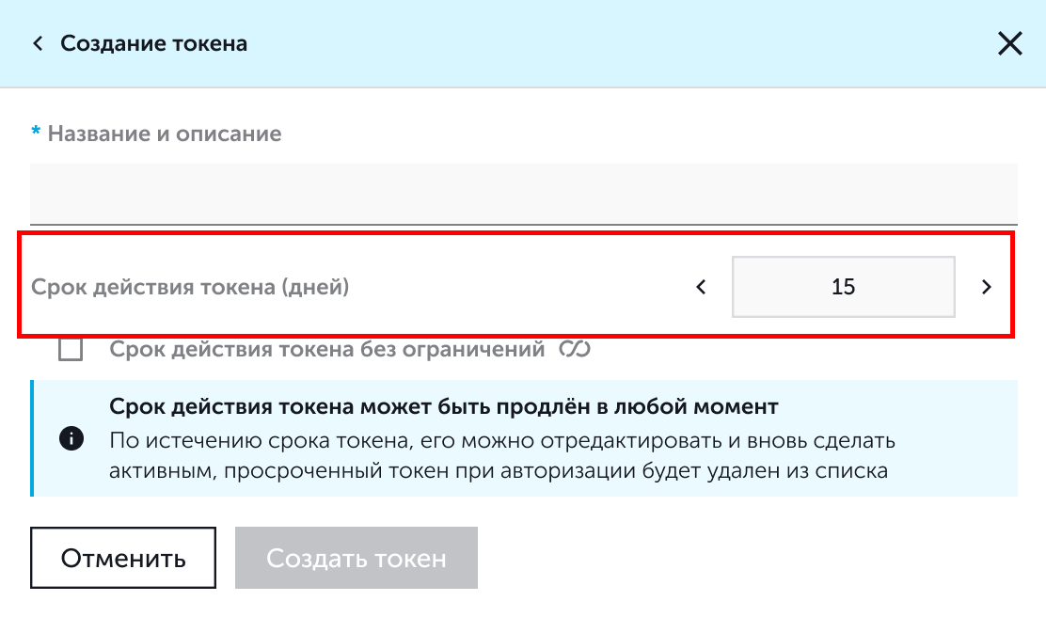Click the Создание токена title text
Image resolution: width=1046 pixels, height=617 pixels.
[x=154, y=43]
